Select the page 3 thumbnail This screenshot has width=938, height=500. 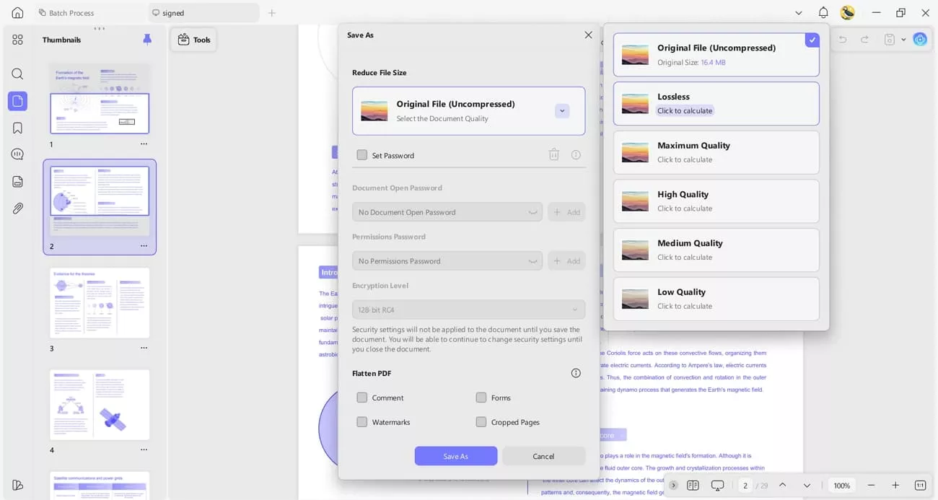pyautogui.click(x=100, y=303)
